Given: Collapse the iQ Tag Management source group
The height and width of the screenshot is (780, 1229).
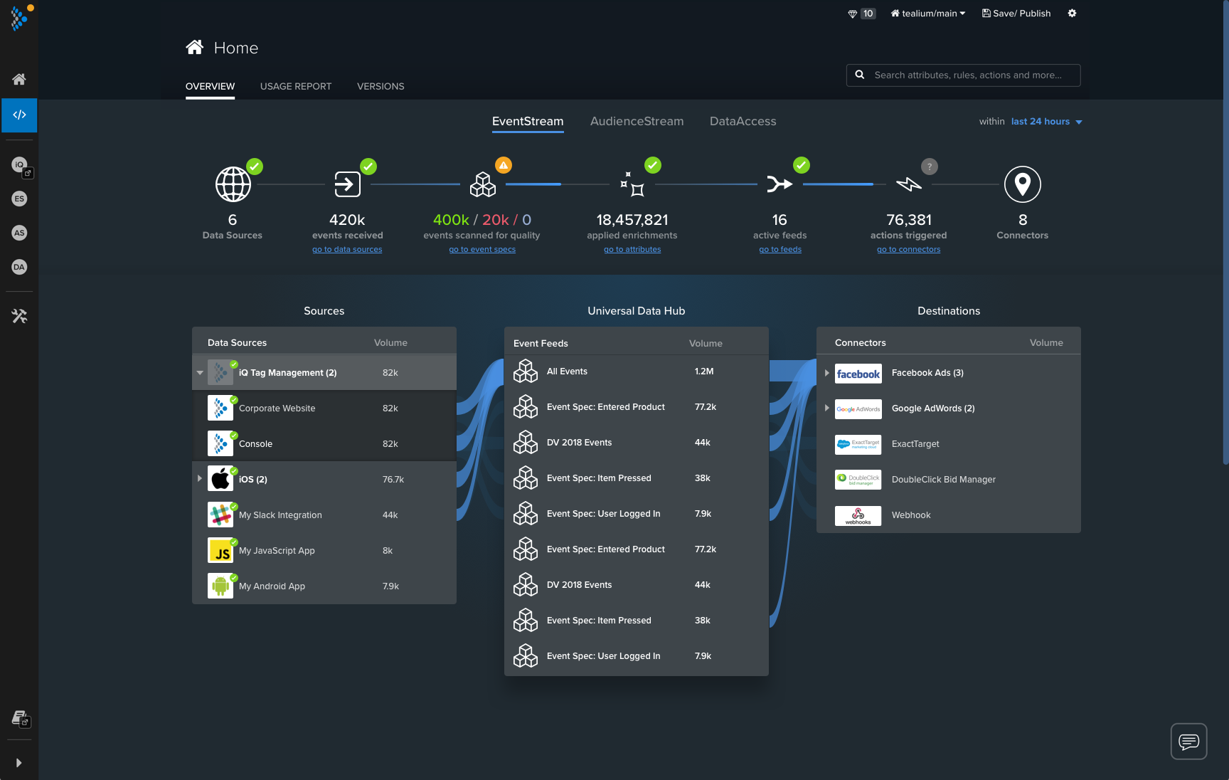Looking at the screenshot, I should [x=200, y=372].
